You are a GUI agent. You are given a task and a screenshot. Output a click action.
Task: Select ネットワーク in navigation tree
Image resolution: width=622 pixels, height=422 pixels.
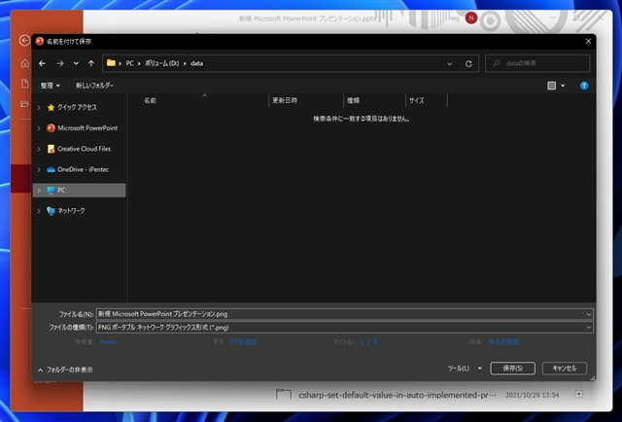pos(71,211)
